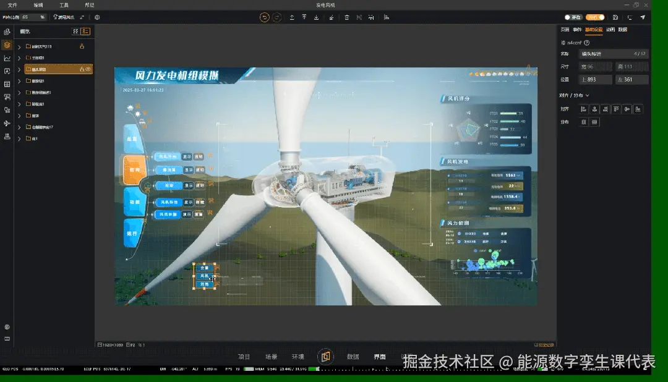Expand the highlighted orange layer folder
The height and width of the screenshot is (382, 668).
click(19, 69)
